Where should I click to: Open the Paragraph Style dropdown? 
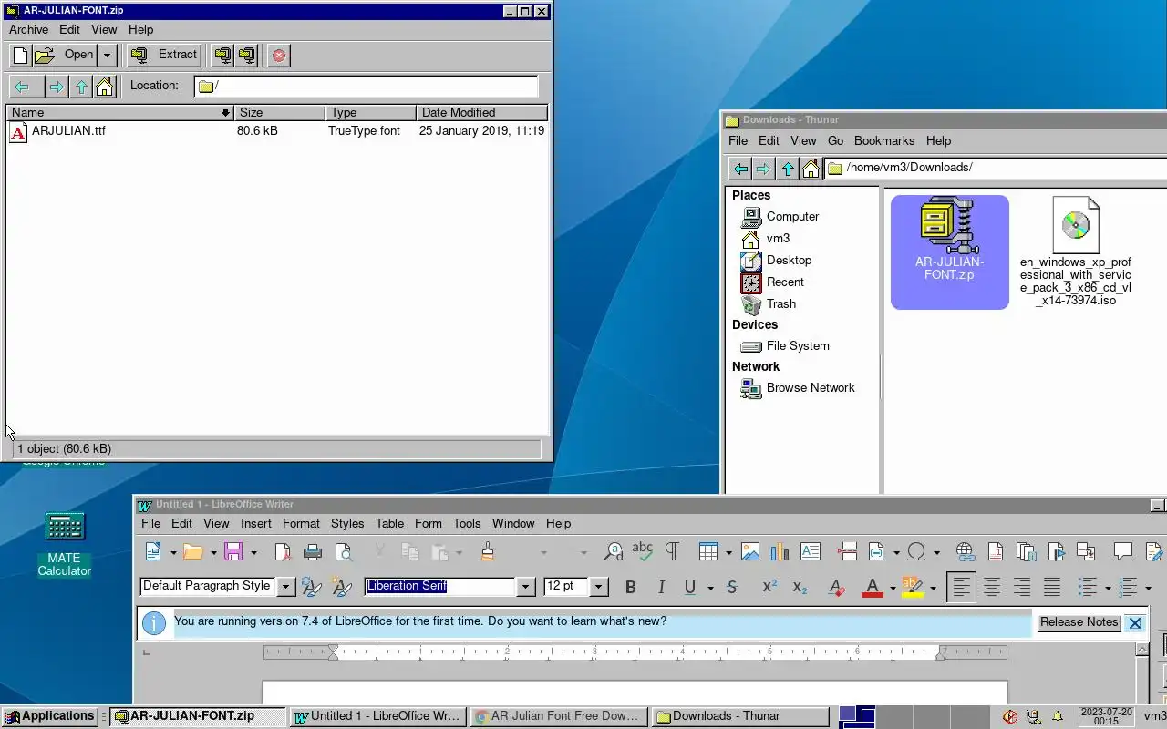coord(285,588)
